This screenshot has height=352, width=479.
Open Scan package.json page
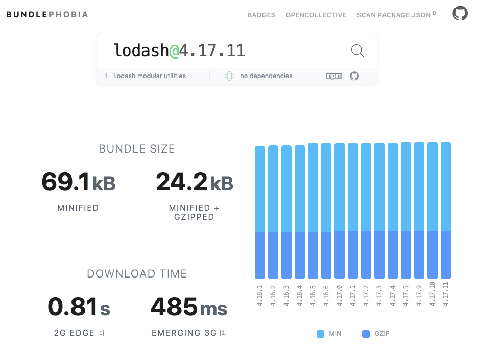(396, 15)
